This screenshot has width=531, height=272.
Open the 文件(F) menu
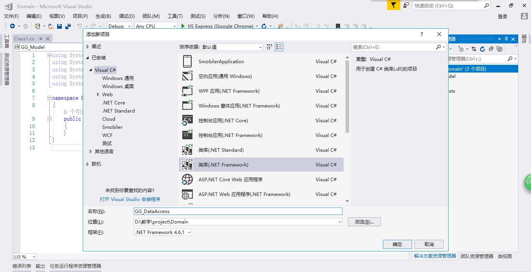(11, 16)
